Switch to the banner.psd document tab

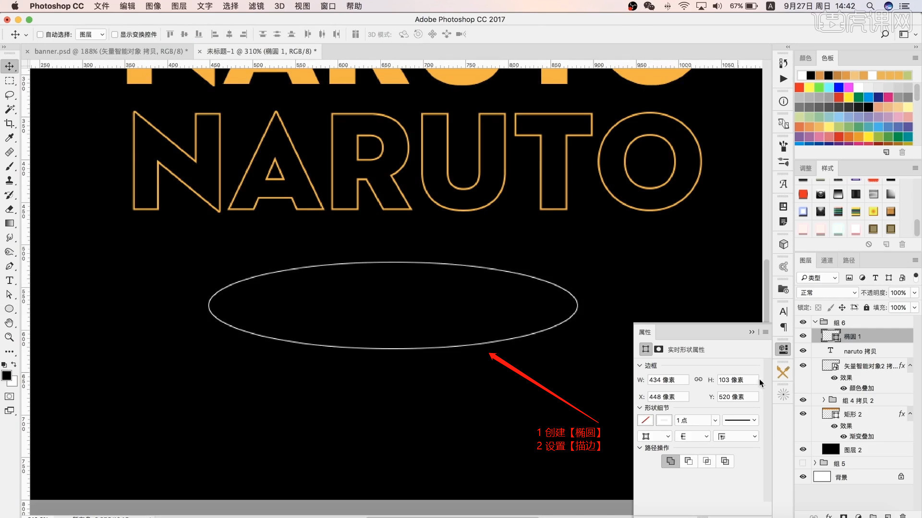click(x=111, y=51)
